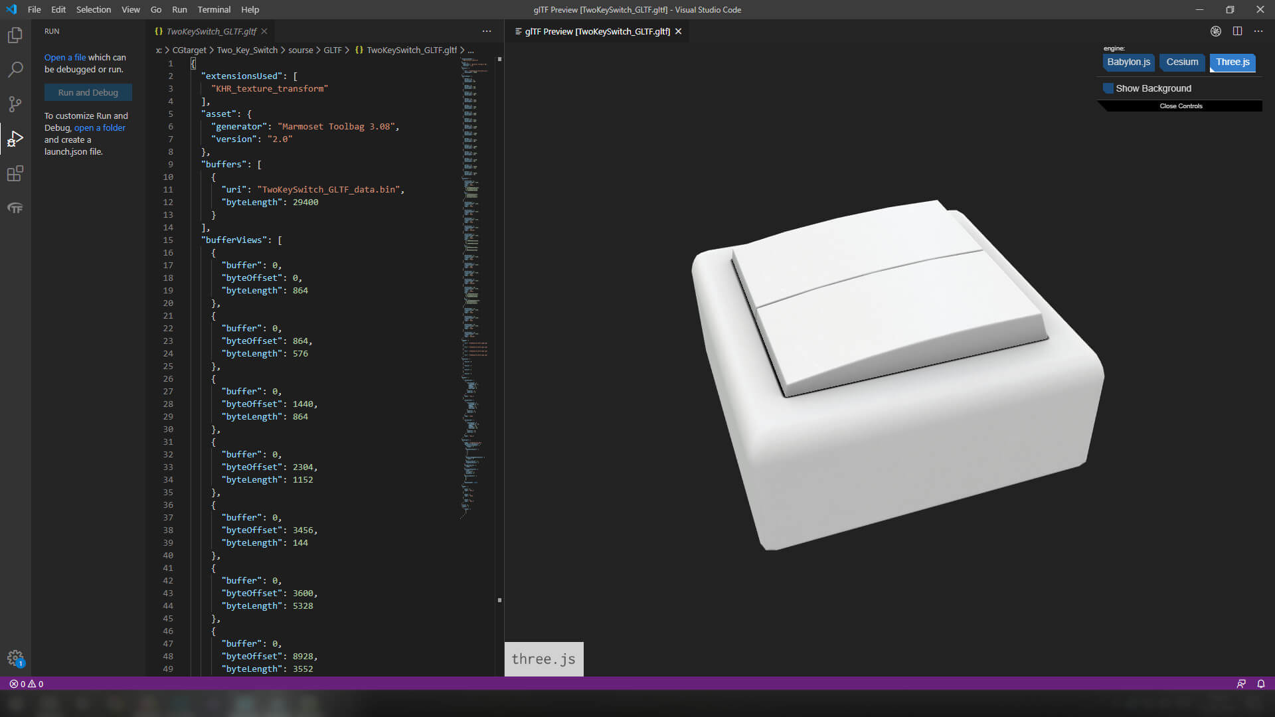Click the notifications bell in status bar

click(x=1260, y=684)
